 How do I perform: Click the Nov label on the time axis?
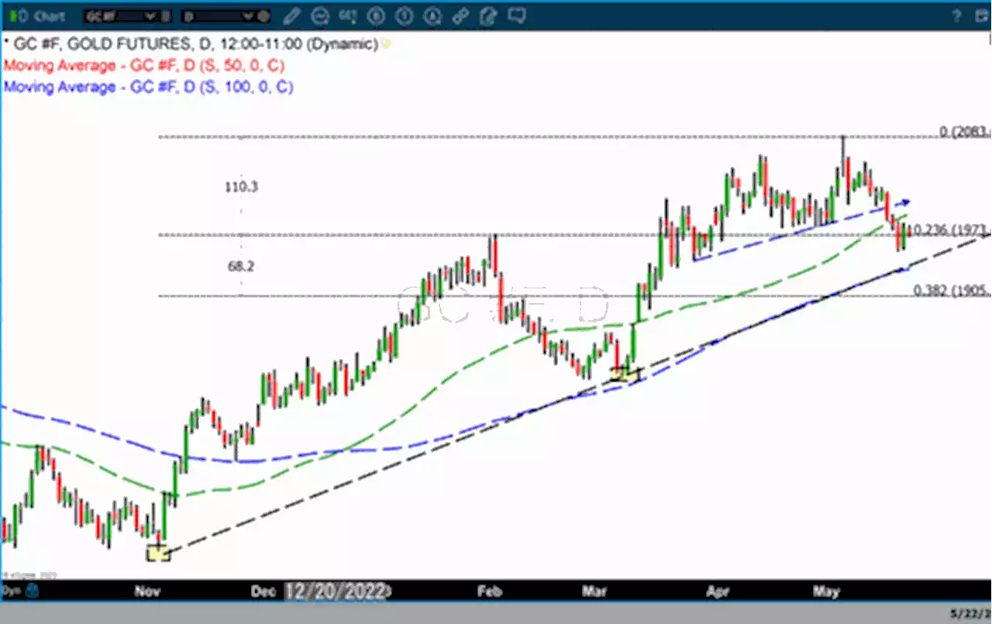[x=147, y=591]
